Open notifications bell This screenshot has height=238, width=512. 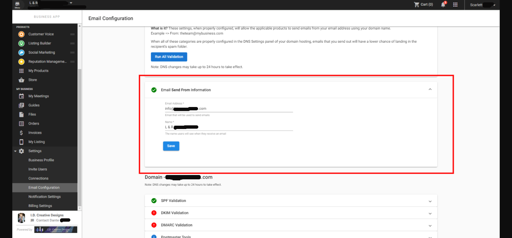pos(443,5)
